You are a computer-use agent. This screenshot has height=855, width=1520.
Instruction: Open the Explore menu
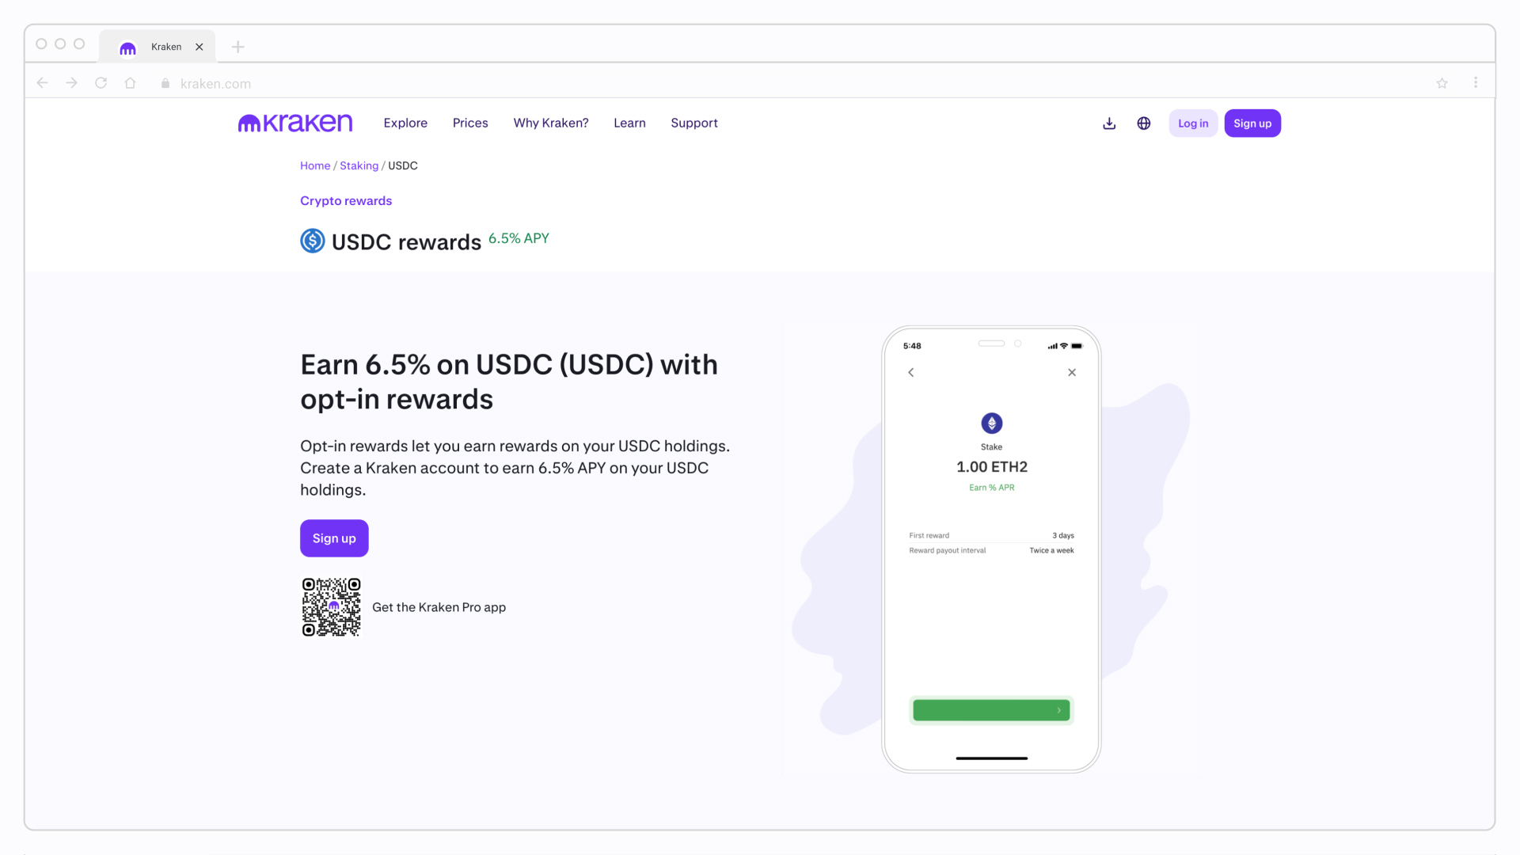click(405, 122)
